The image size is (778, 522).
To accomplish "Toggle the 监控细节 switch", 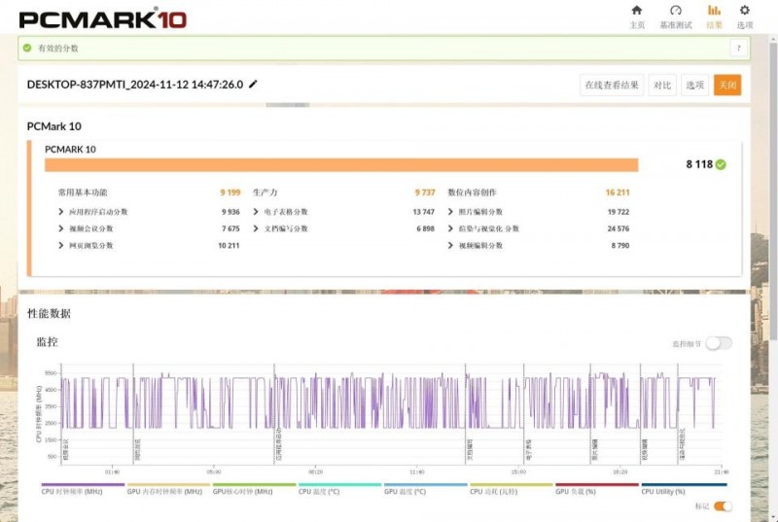I will 719,343.
